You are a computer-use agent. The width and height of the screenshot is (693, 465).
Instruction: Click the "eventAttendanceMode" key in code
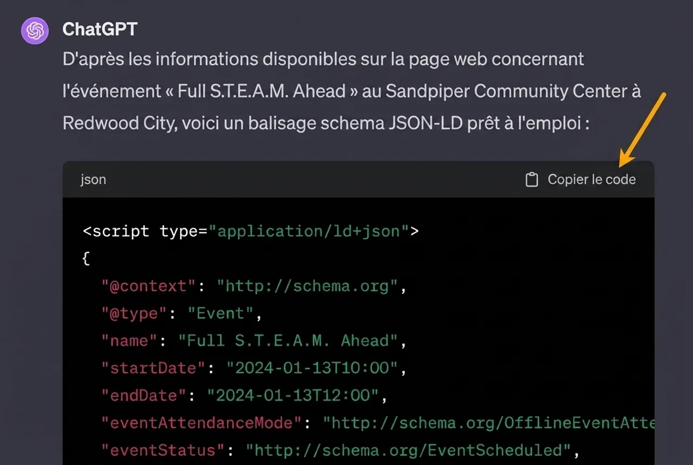pos(201,423)
